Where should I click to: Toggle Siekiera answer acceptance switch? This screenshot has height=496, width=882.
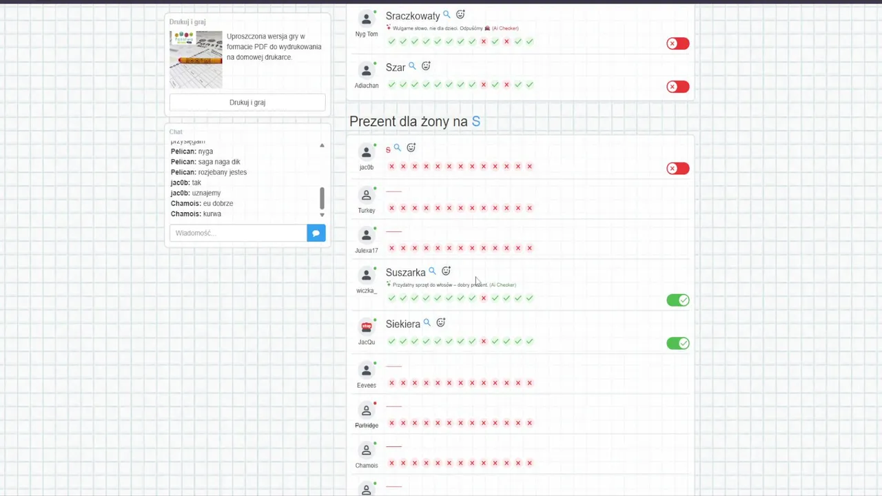[x=677, y=343]
